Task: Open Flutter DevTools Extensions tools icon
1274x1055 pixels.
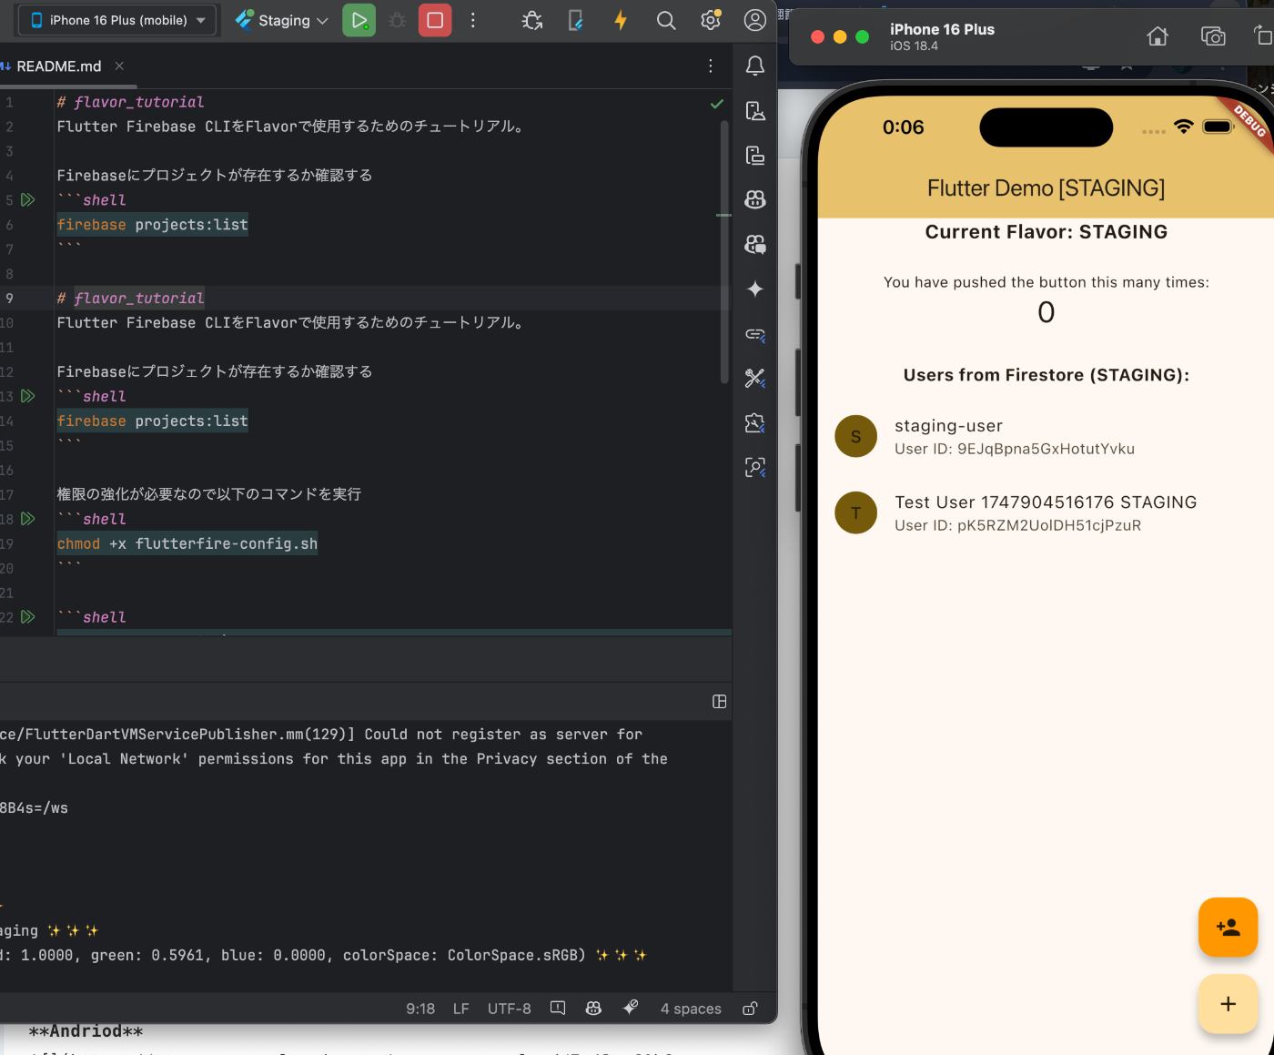Action: coord(755,378)
